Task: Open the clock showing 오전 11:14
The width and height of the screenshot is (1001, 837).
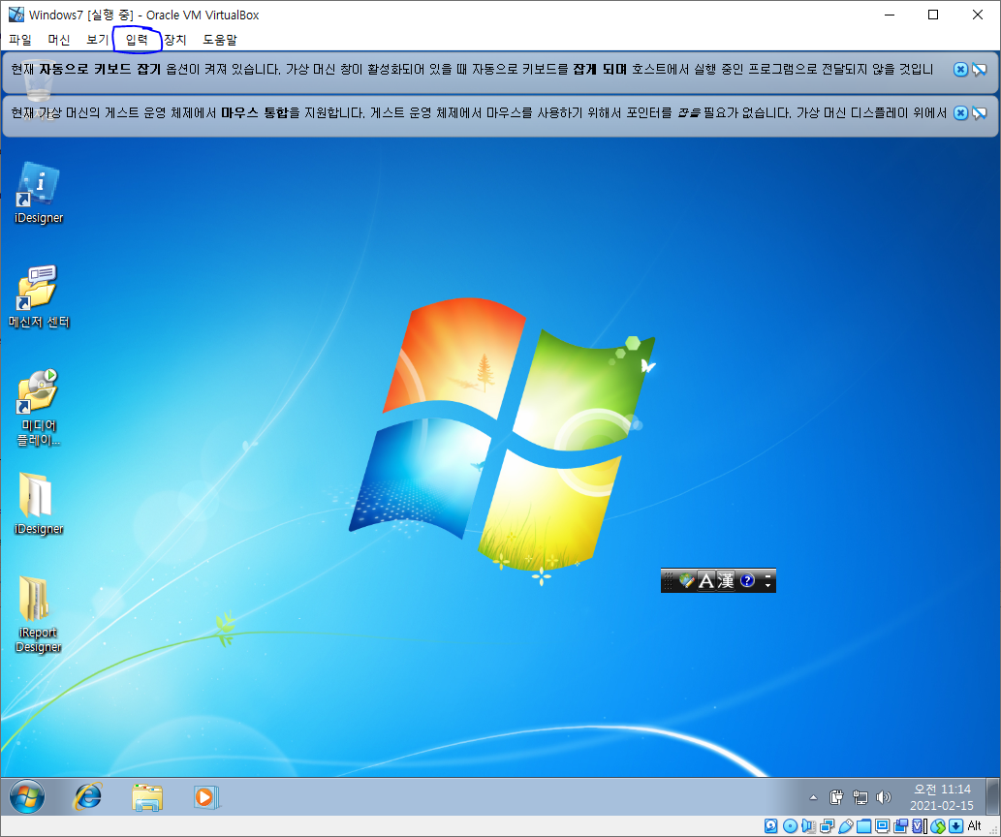Action: click(x=942, y=796)
